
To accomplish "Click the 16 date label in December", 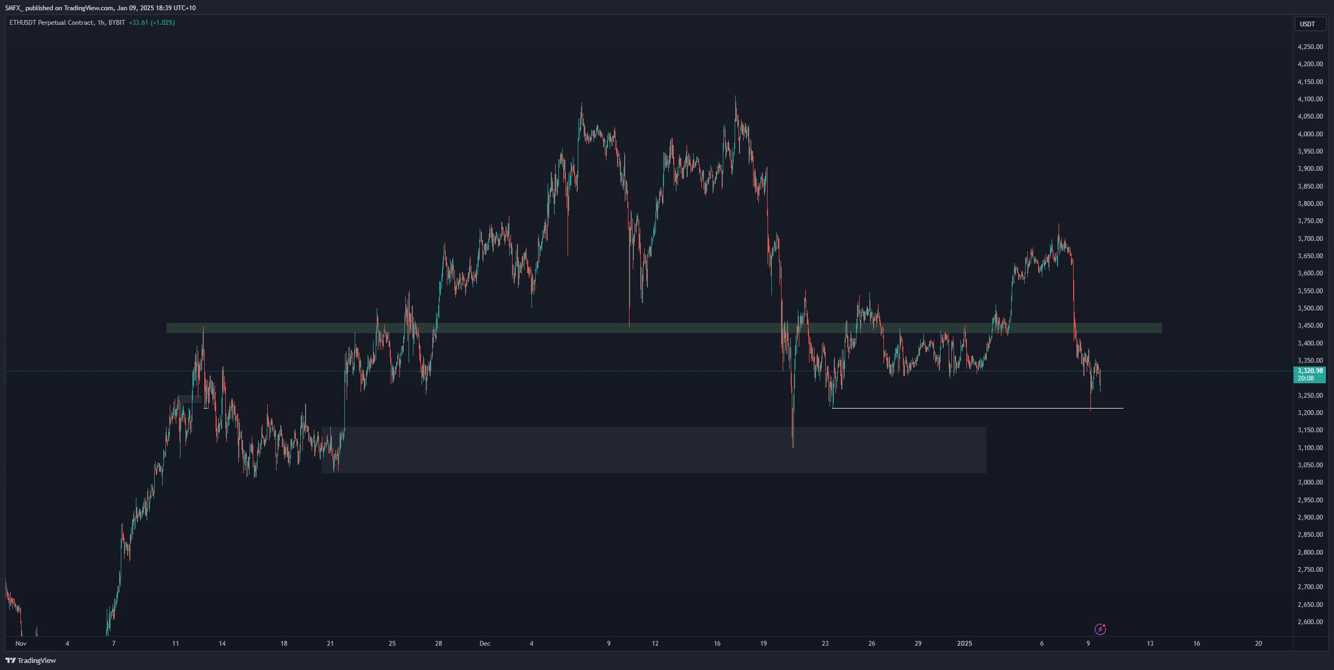I will 717,644.
